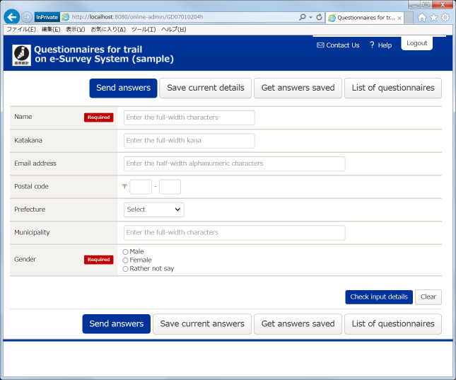This screenshot has width=456, height=380.
Task: Click the e-Survey site logo icon
Action: point(22,54)
